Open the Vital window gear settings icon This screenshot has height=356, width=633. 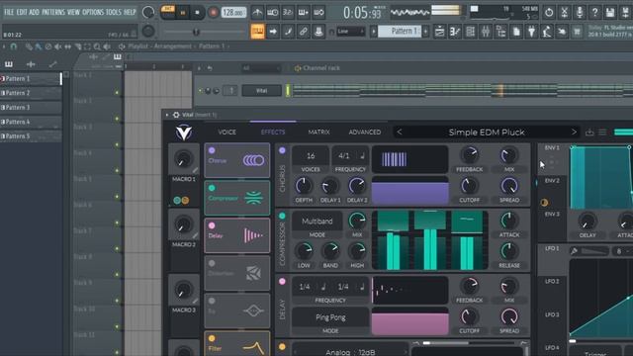click(176, 115)
